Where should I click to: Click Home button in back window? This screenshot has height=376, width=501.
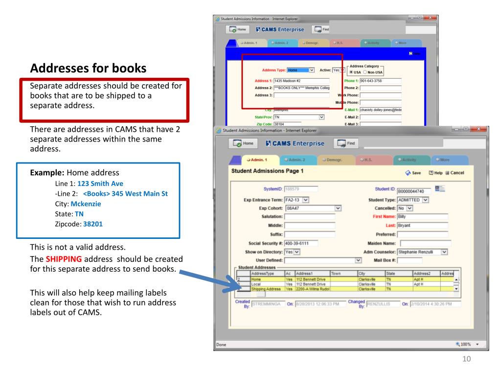[237, 29]
